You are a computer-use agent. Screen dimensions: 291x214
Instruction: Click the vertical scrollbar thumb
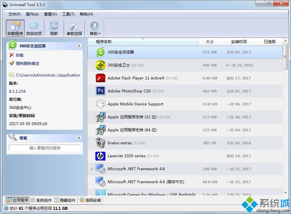coord(286,57)
